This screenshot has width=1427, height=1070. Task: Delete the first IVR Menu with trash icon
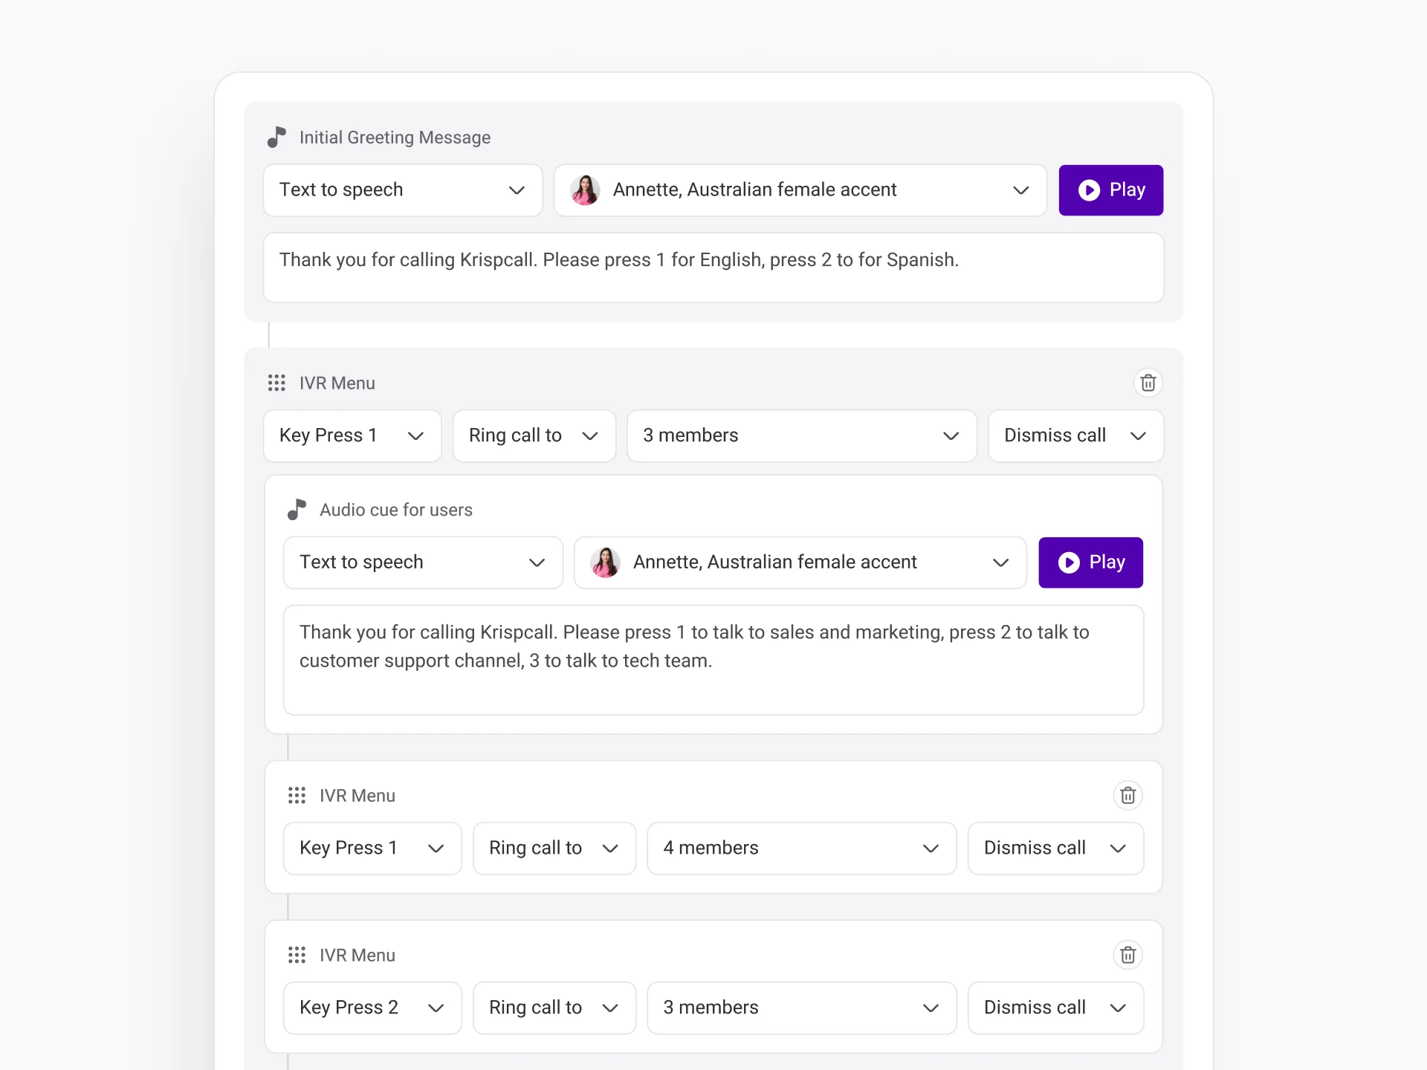pyautogui.click(x=1148, y=383)
